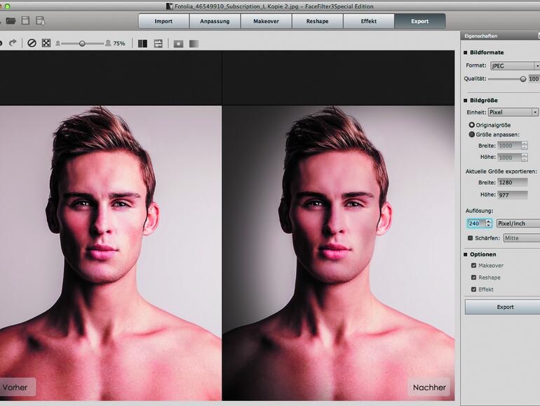Click the Vorher portrait image
Image resolution: width=540 pixels, height=406 pixels.
click(x=111, y=253)
